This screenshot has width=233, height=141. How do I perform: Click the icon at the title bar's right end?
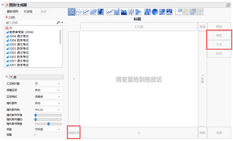point(228,5)
